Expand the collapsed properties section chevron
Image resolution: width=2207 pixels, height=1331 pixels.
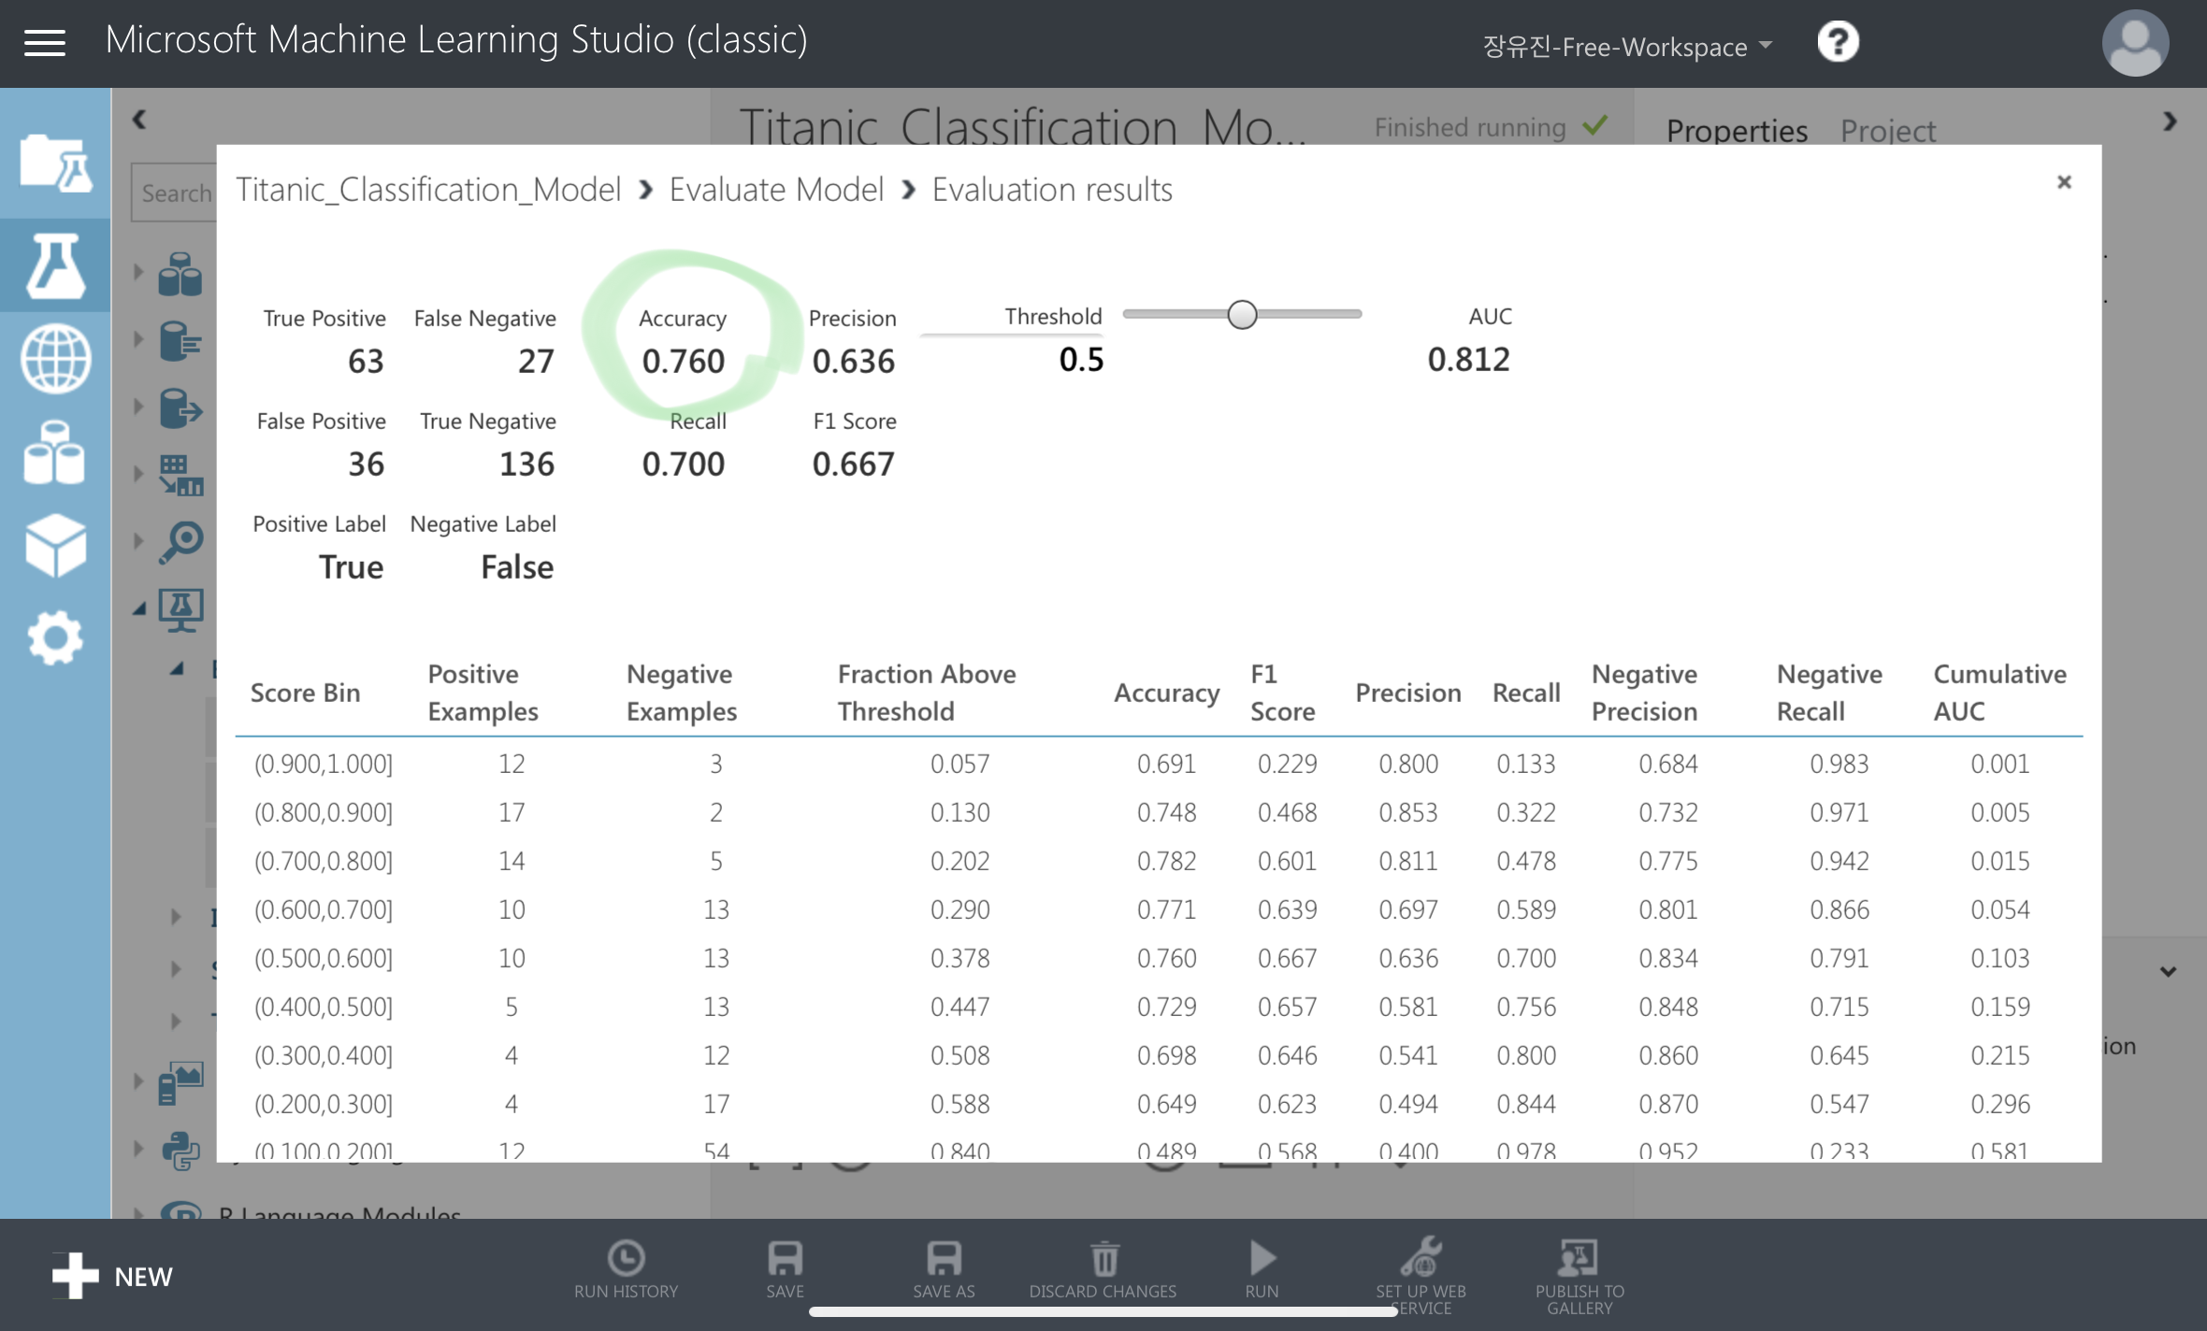(x=2168, y=972)
